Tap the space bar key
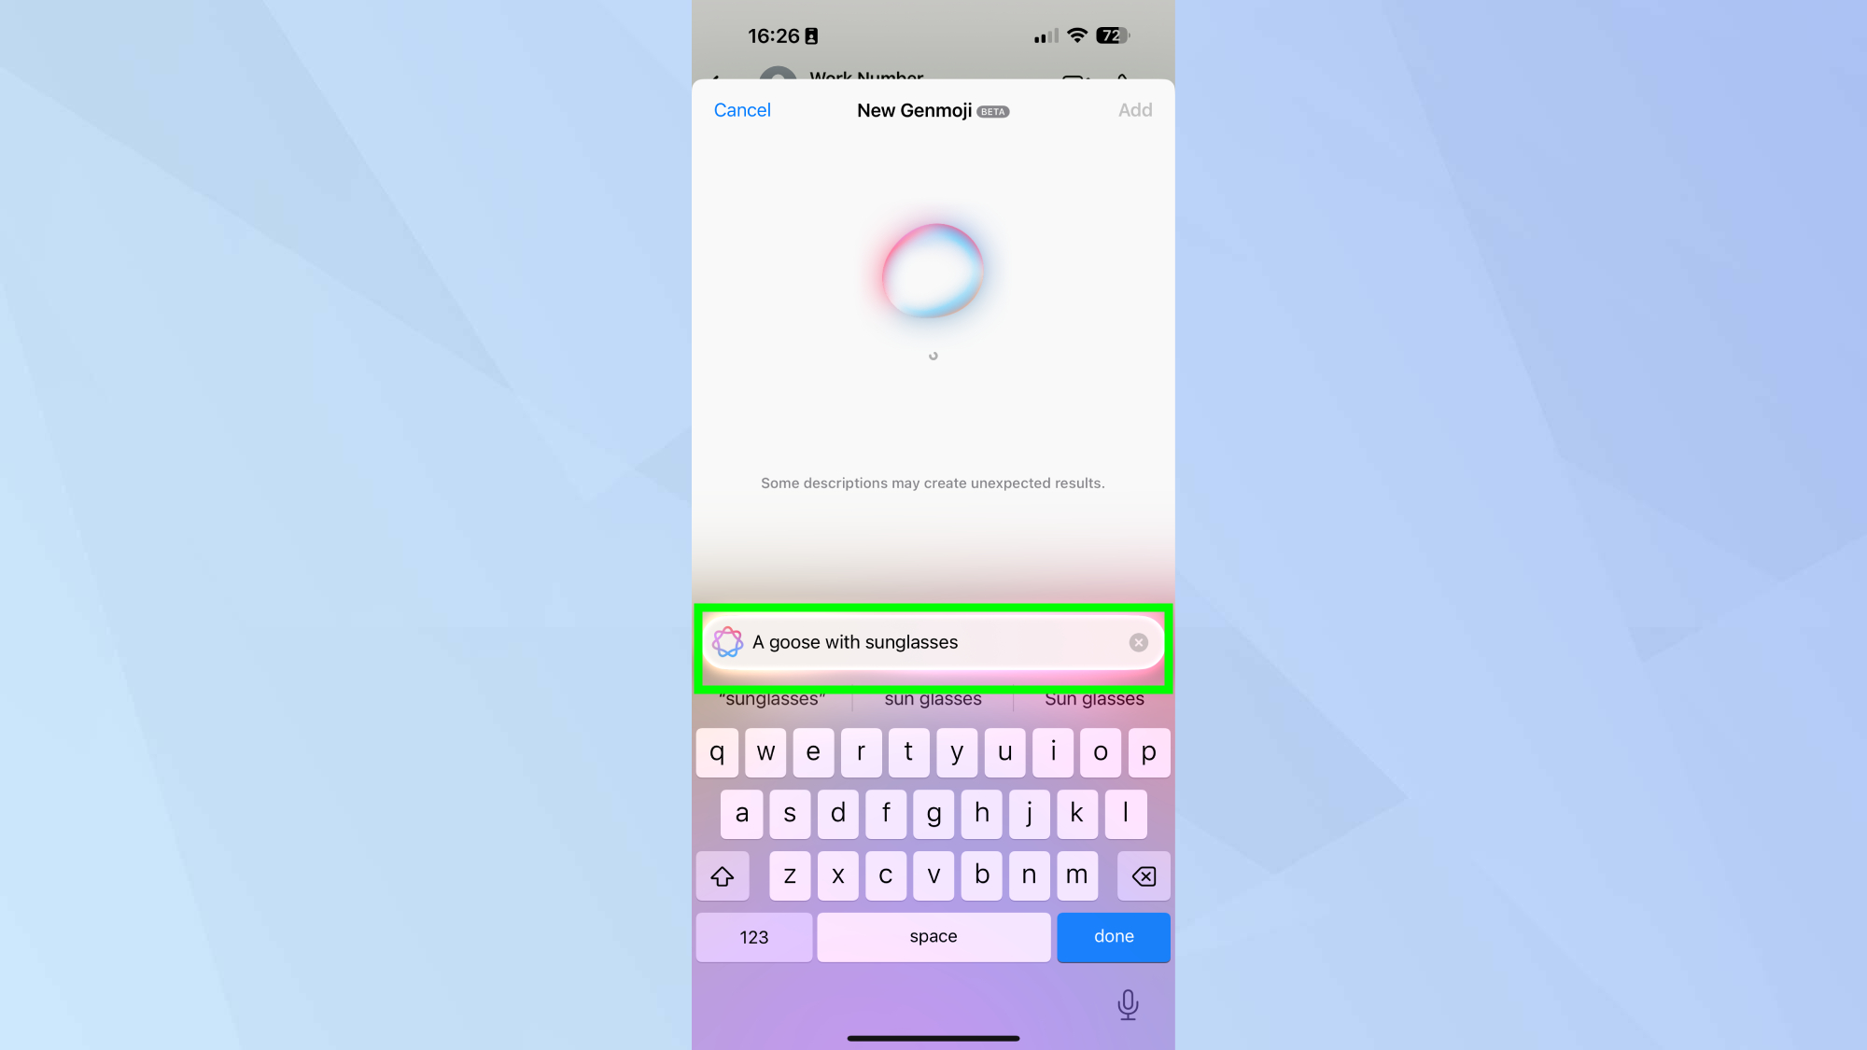This screenshot has width=1867, height=1050. 933,936
